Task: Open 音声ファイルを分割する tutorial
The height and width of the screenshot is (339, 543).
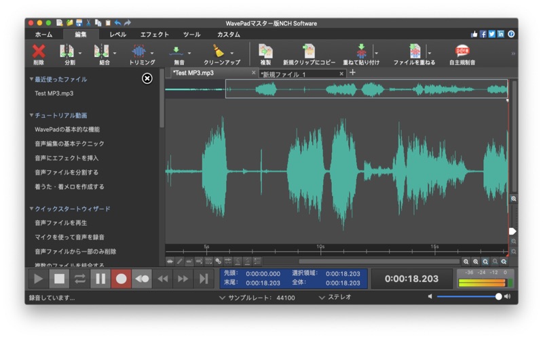Action: click(67, 172)
